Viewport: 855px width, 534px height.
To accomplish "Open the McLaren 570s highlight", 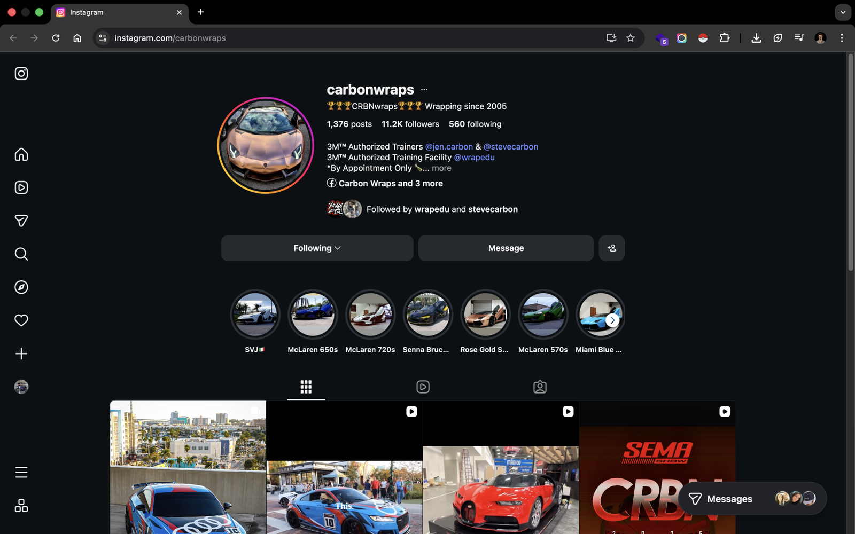I will click(x=543, y=315).
